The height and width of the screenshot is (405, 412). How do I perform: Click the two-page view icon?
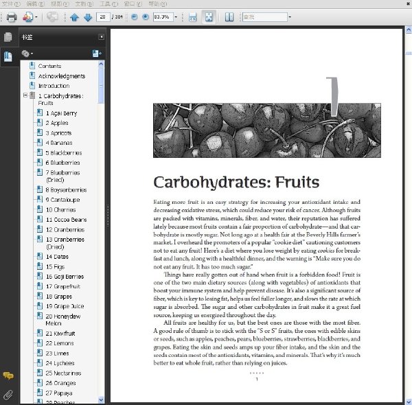pyautogui.click(x=229, y=17)
